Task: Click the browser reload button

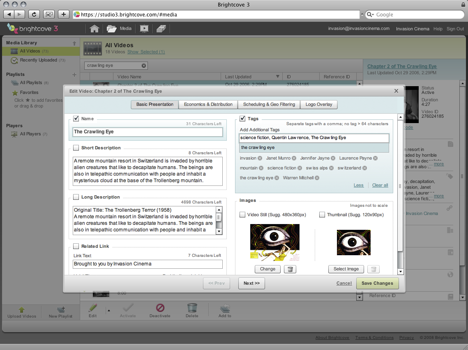Action: pyautogui.click(x=34, y=14)
